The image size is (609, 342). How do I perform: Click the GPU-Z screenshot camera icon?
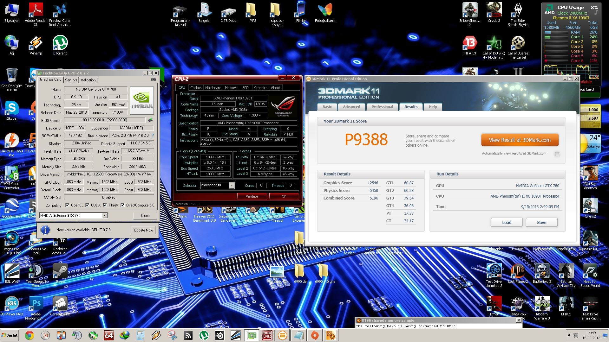tap(153, 79)
